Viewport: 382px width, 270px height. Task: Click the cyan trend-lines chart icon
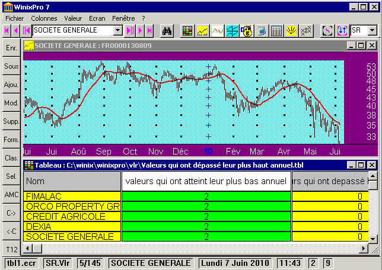232,31
